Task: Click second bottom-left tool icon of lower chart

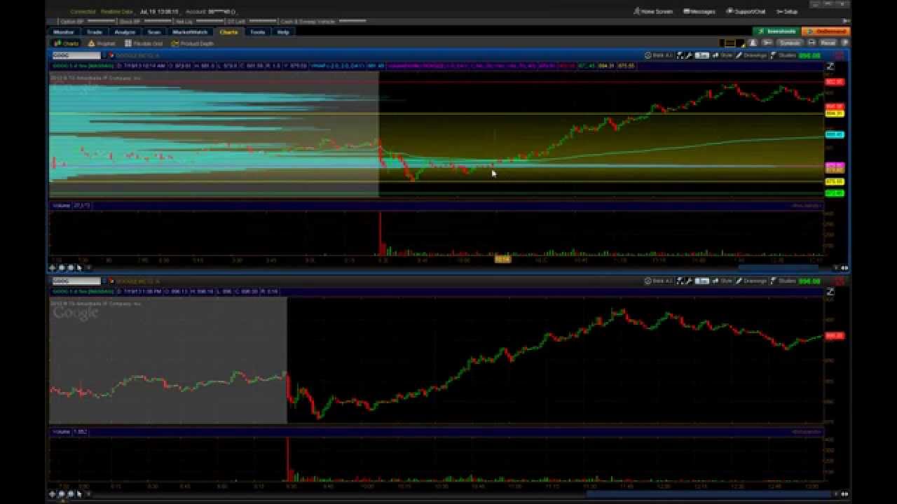Action: tap(62, 493)
